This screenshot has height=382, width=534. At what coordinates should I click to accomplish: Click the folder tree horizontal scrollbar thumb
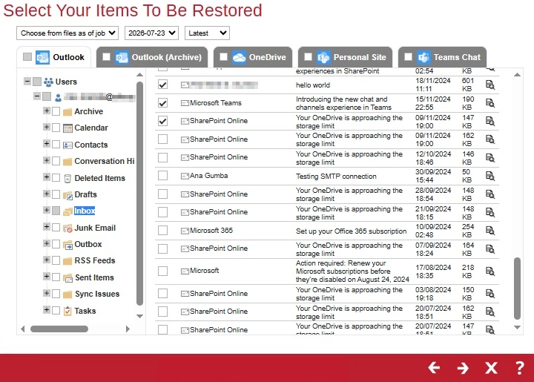point(59,329)
